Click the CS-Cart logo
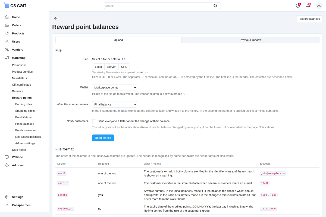The width and height of the screenshot is (326, 217). [15, 5]
